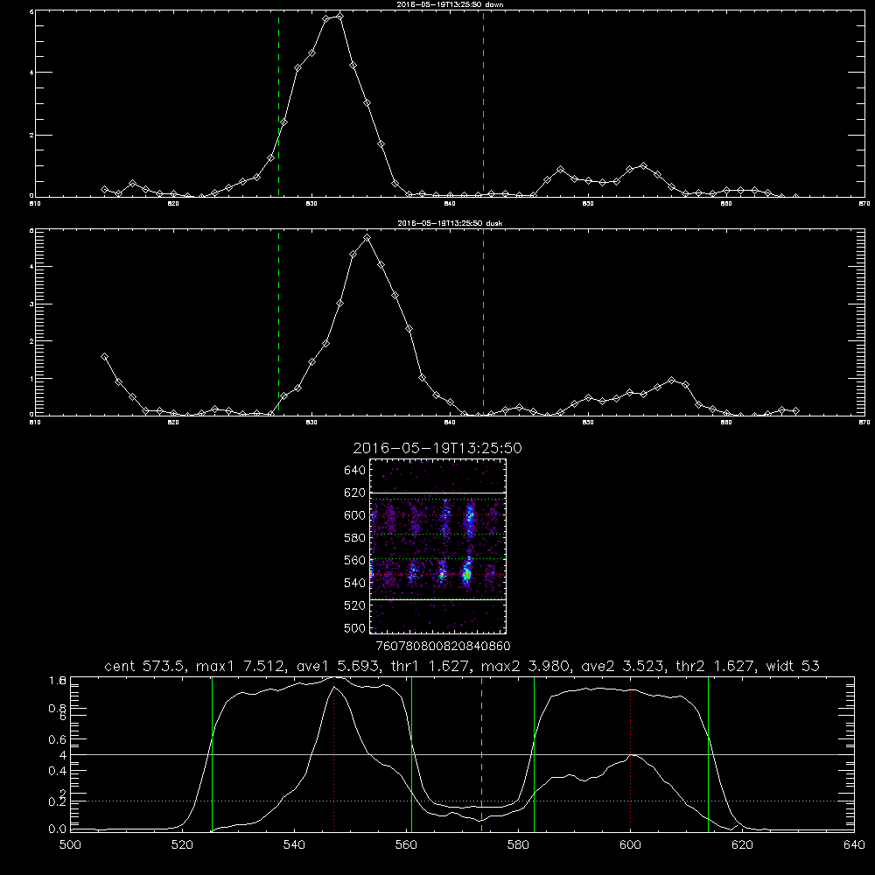The height and width of the screenshot is (875, 875).
Task: Click 'thr2 1.627' in the stats line
Action: click(716, 666)
